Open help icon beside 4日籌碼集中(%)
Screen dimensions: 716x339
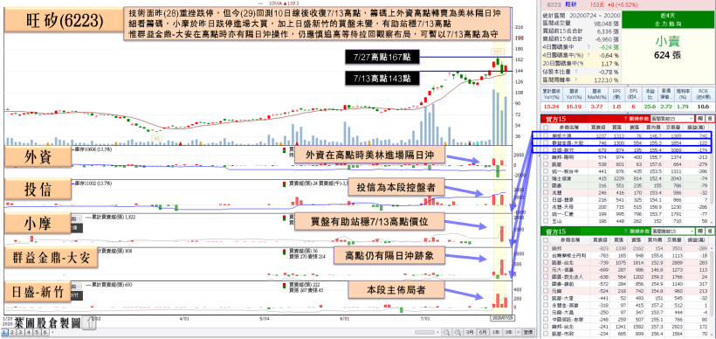coord(589,55)
